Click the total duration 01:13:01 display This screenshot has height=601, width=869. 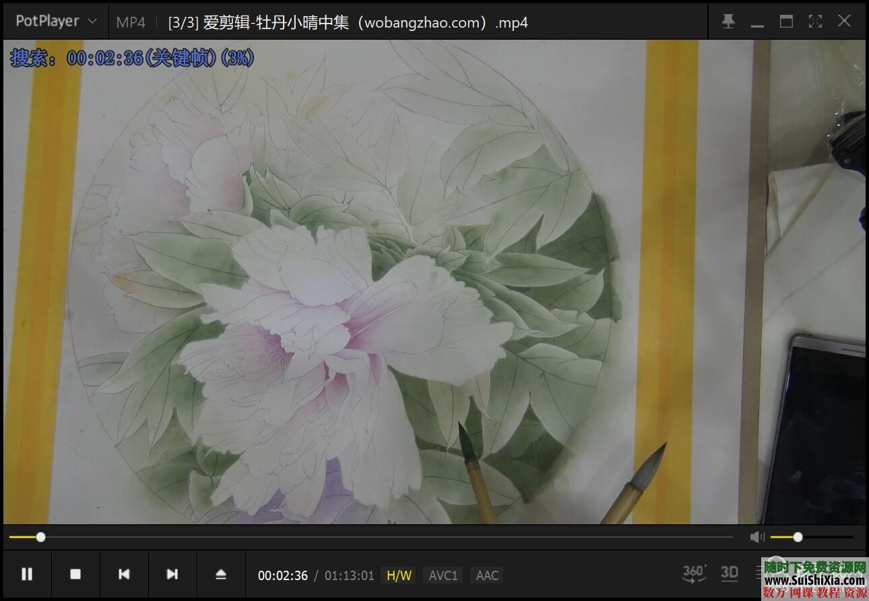349,575
